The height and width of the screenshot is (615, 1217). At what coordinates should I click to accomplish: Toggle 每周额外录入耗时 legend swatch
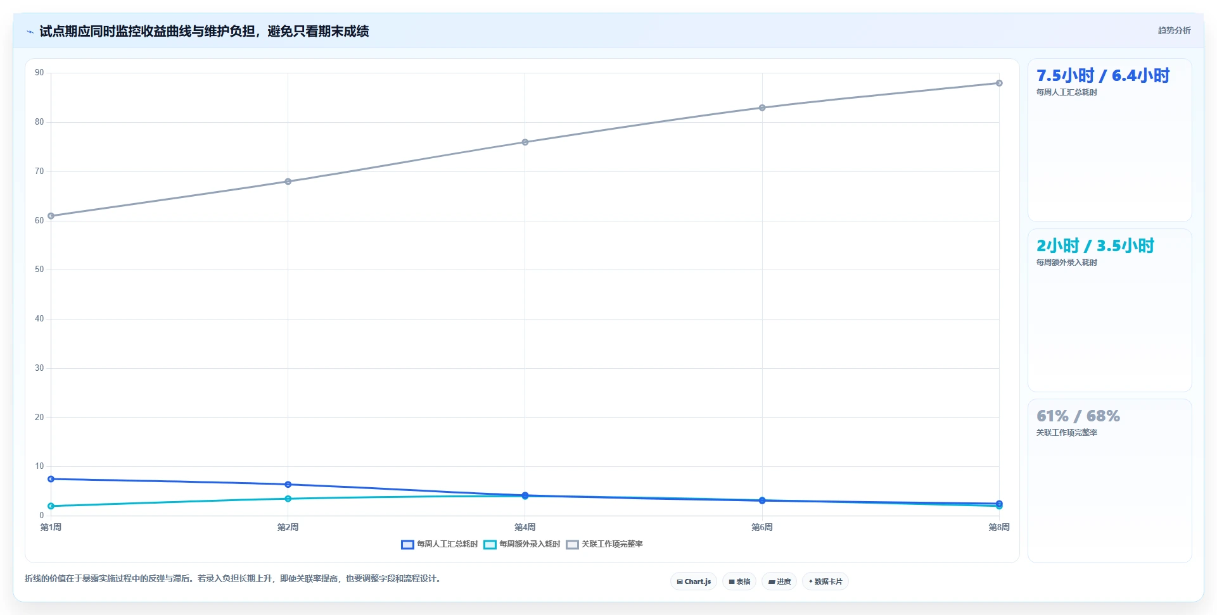pos(490,545)
